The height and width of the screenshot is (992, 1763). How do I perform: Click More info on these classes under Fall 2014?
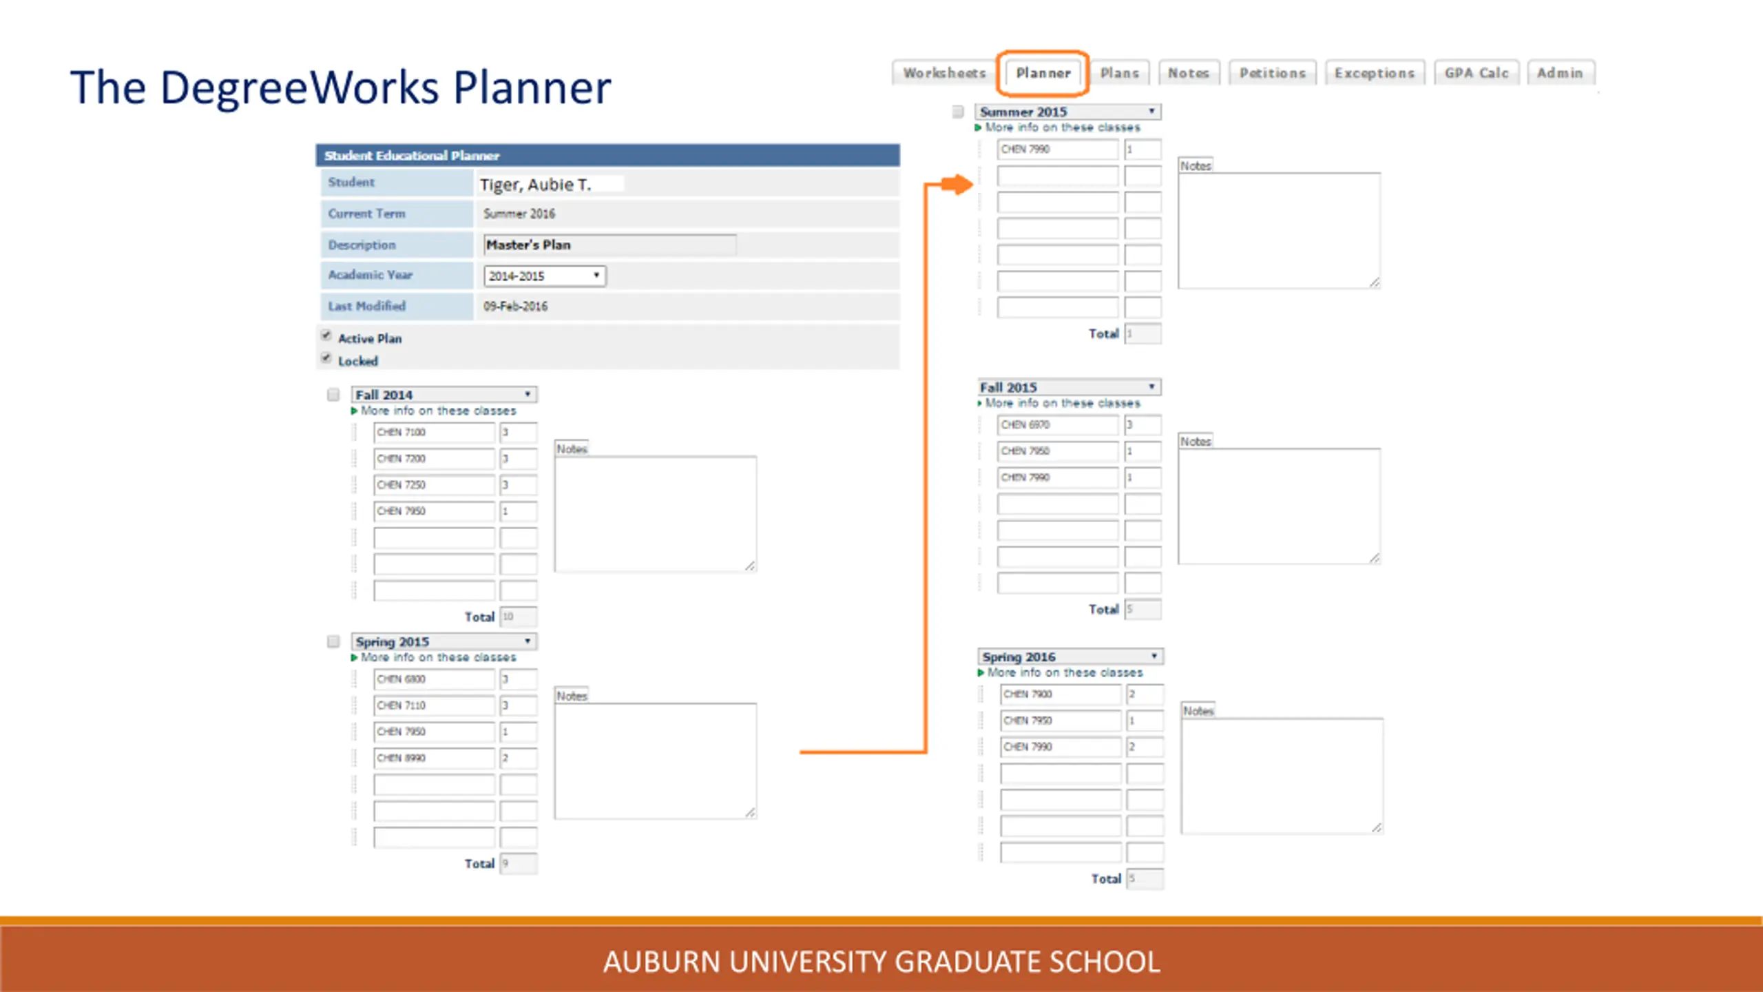coord(438,411)
